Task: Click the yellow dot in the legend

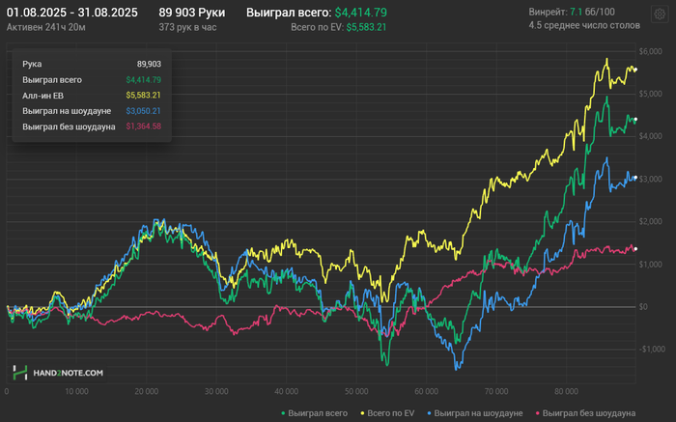Action: click(x=362, y=413)
